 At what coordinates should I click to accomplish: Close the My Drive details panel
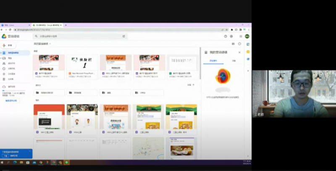239,53
